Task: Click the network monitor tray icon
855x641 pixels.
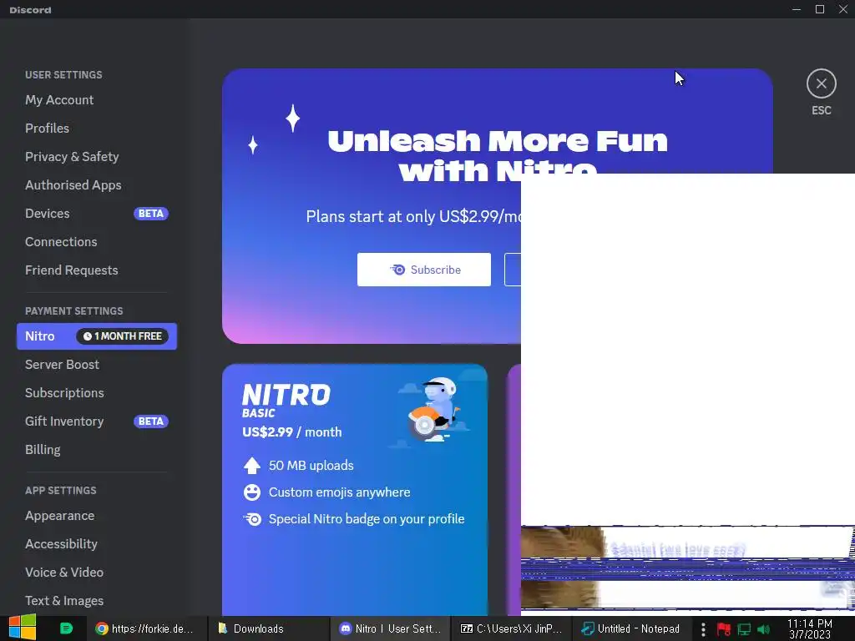Action: tap(744, 629)
